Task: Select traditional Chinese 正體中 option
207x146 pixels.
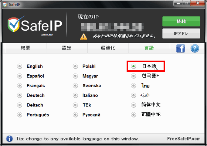Action: (x=133, y=115)
